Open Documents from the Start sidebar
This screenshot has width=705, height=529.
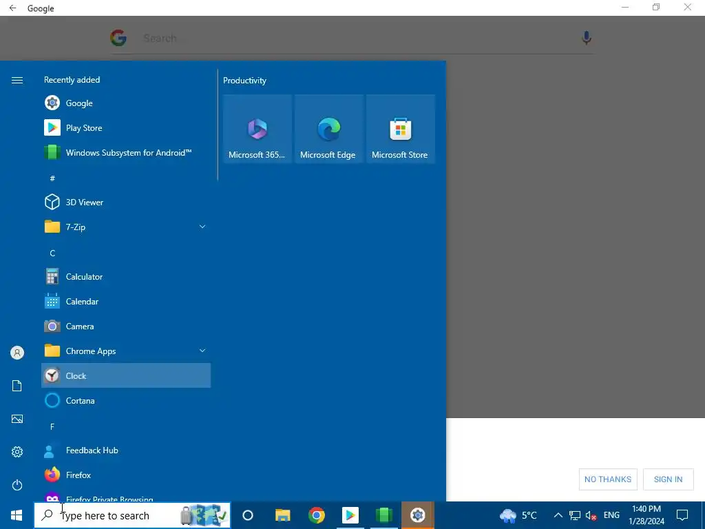(17, 386)
